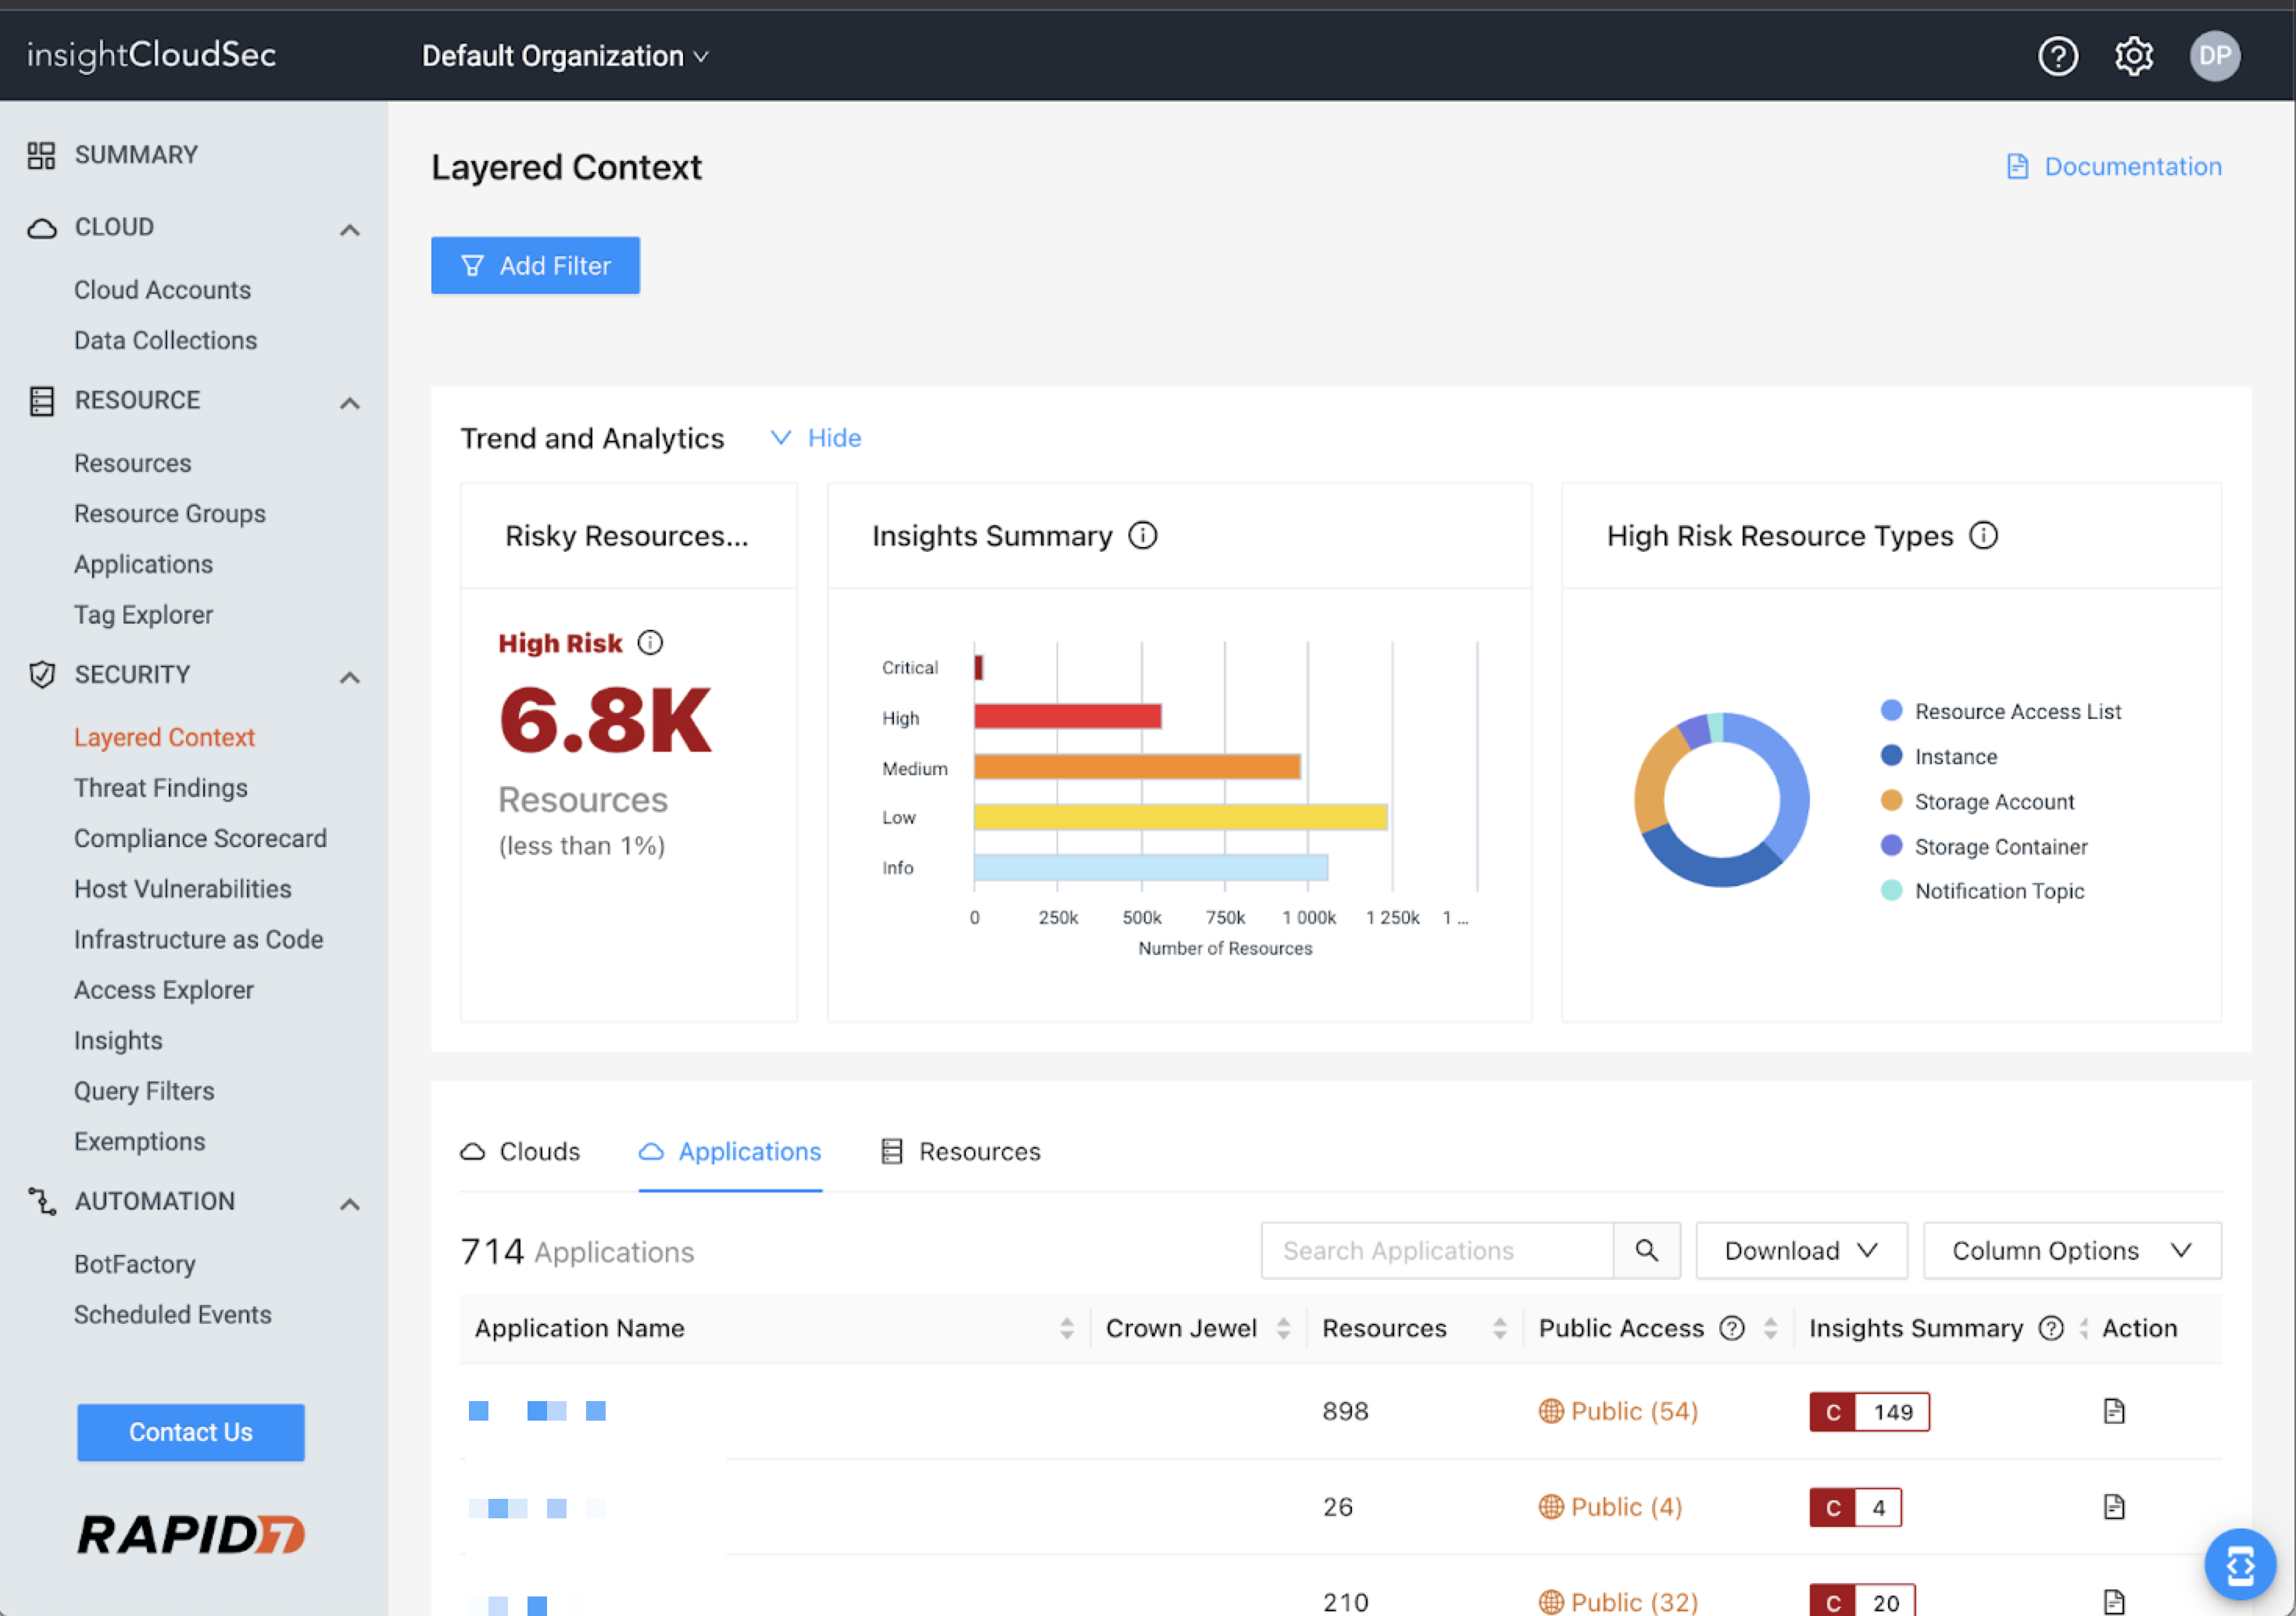Click the help question mark icon
The height and width of the screenshot is (1616, 2296).
2057,56
